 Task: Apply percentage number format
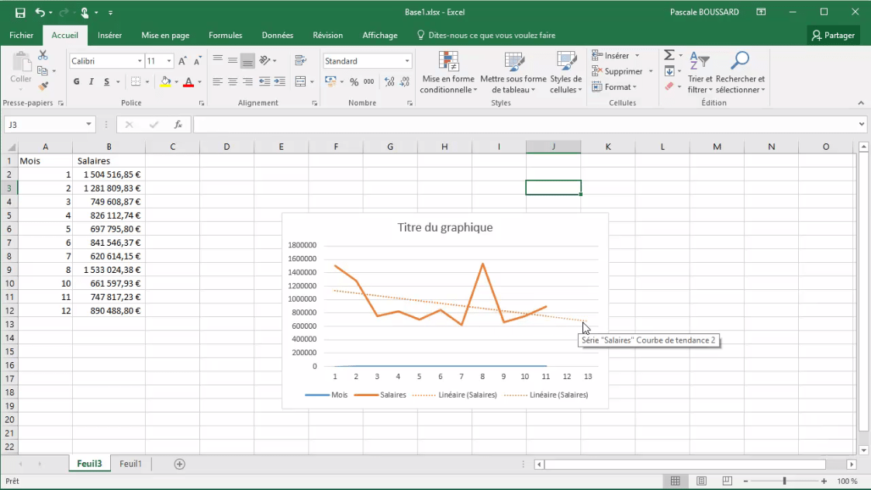tap(355, 81)
